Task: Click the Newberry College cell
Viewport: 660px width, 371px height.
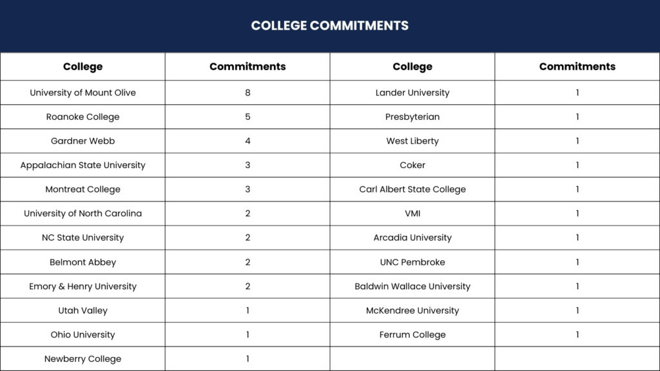Action: click(x=83, y=359)
